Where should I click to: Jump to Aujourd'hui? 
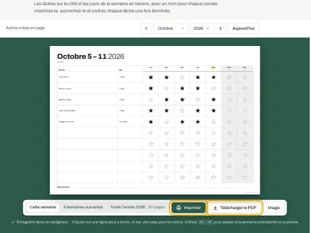(x=244, y=28)
